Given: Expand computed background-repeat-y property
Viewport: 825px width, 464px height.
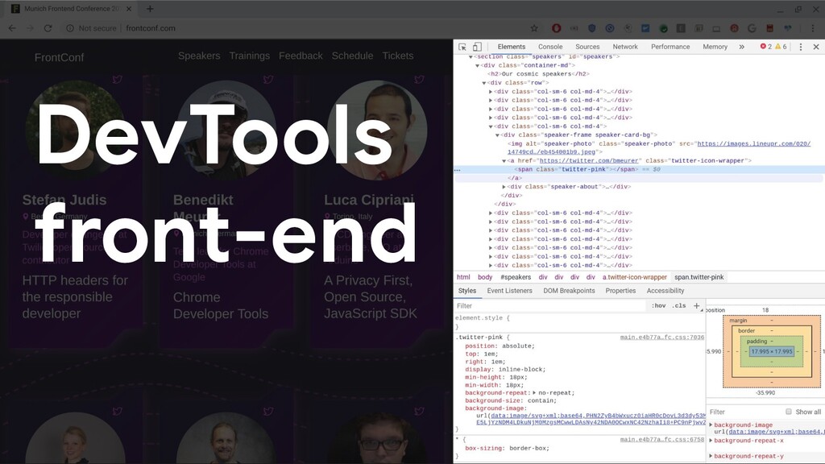Looking at the screenshot, I should tap(711, 457).
